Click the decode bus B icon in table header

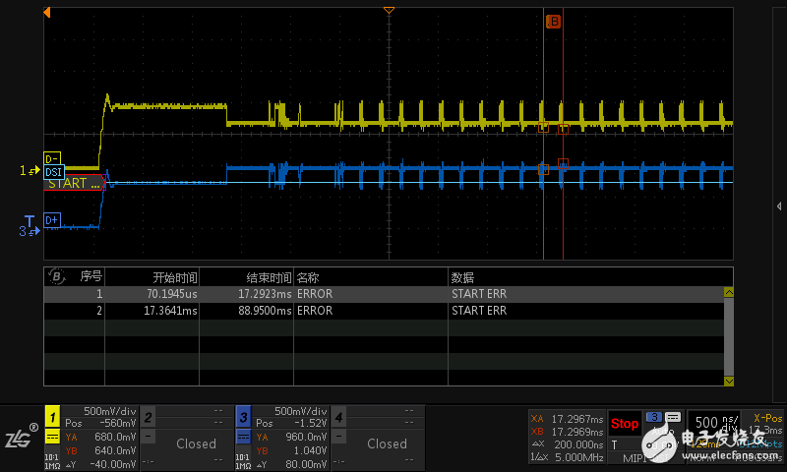coord(57,276)
